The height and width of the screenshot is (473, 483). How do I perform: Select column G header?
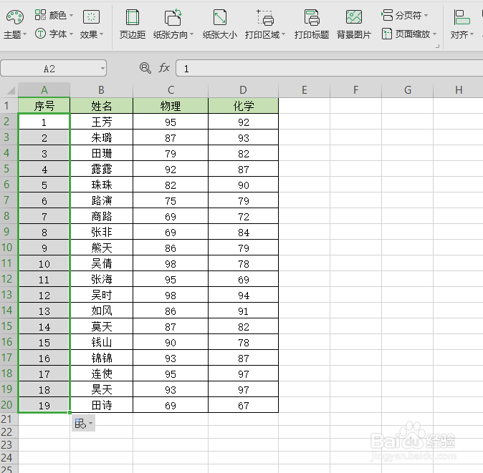coord(408,90)
